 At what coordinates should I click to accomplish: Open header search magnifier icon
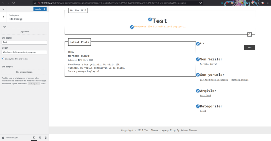pyautogui.click(x=249, y=35)
